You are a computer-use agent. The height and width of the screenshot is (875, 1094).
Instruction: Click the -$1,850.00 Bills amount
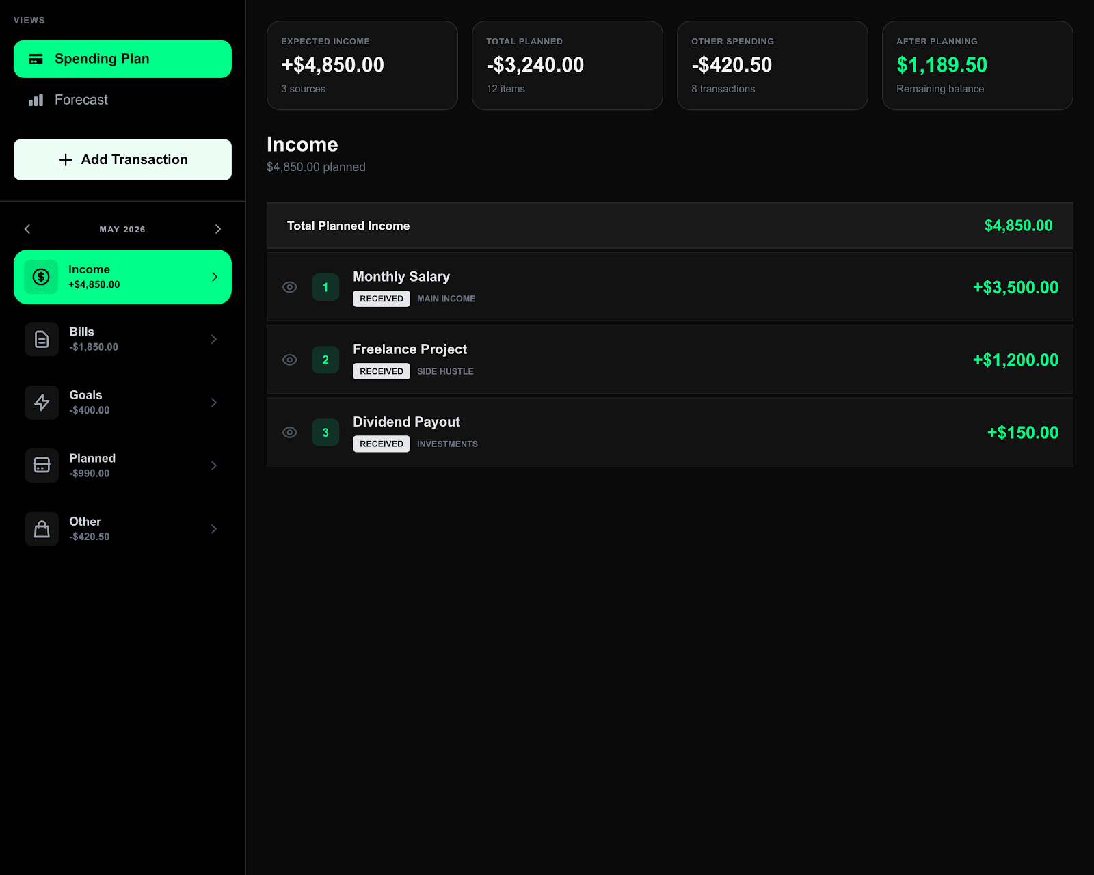94,347
